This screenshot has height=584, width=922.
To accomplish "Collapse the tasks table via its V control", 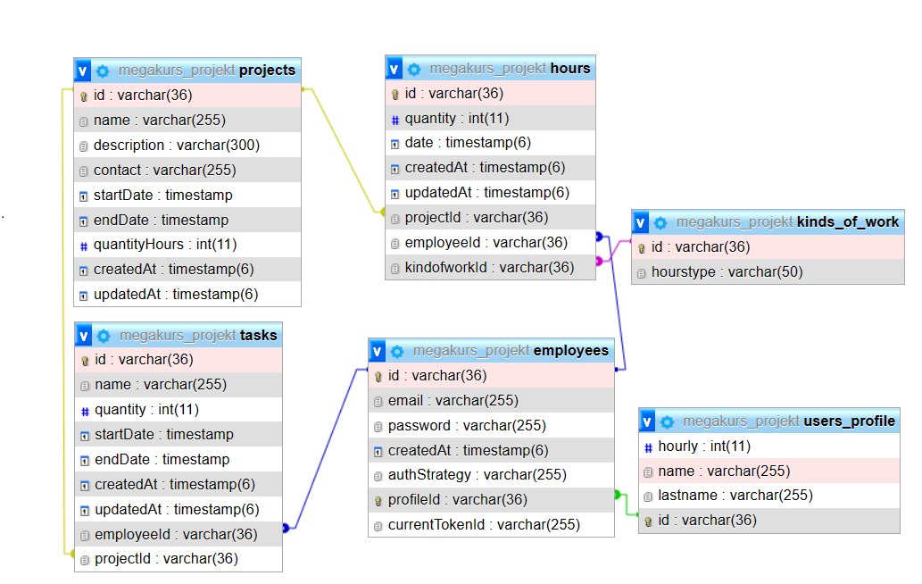I will point(82,335).
